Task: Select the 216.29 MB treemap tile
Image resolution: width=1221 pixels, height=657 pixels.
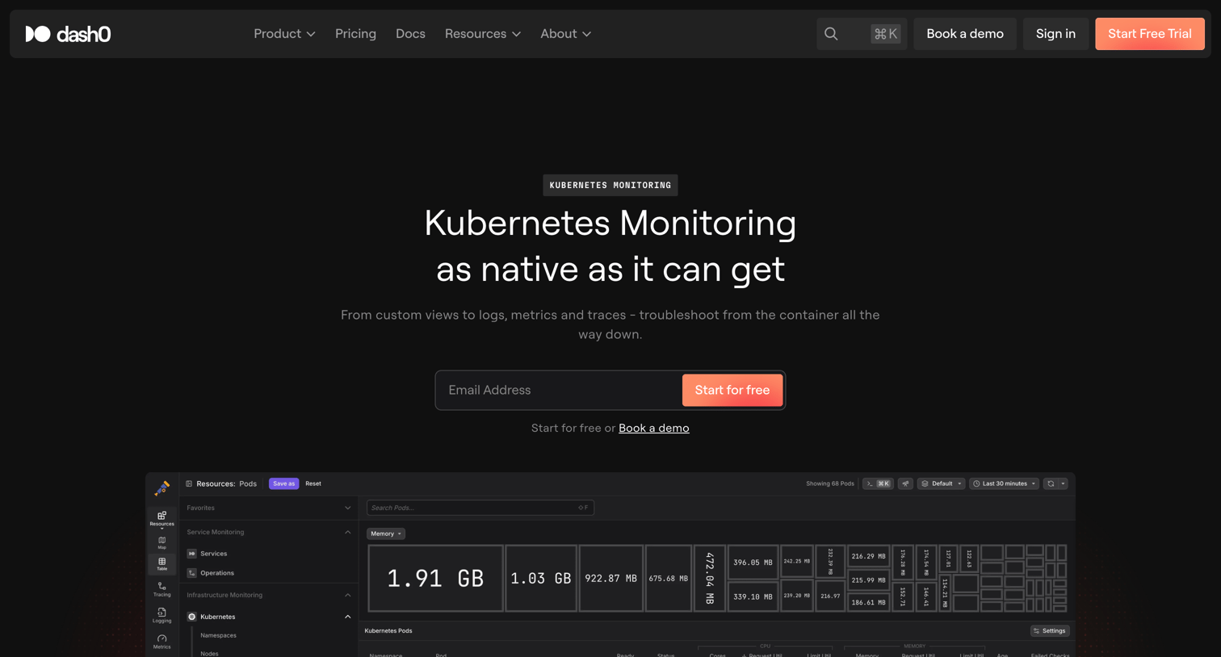Action: point(868,556)
